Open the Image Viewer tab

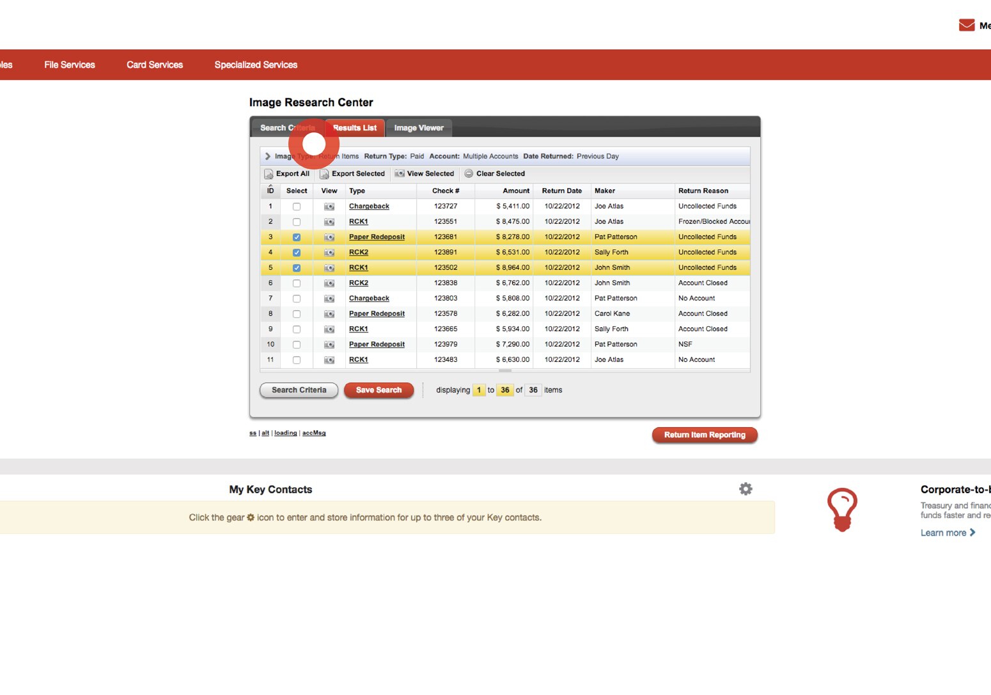pos(419,127)
